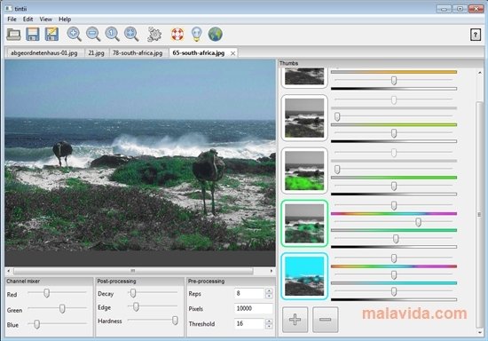Click the Open file icon in toolbar

[x=13, y=35]
